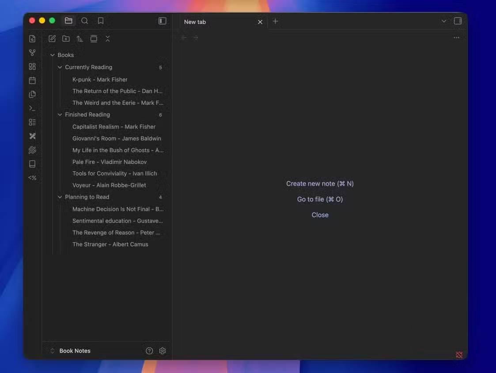
Task: Toggle the right sidebar panel
Action: pos(458,21)
